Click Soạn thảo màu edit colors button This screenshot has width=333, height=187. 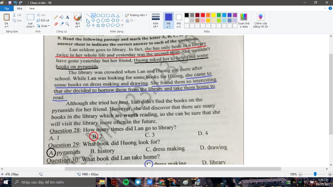pyautogui.click(x=244, y=20)
